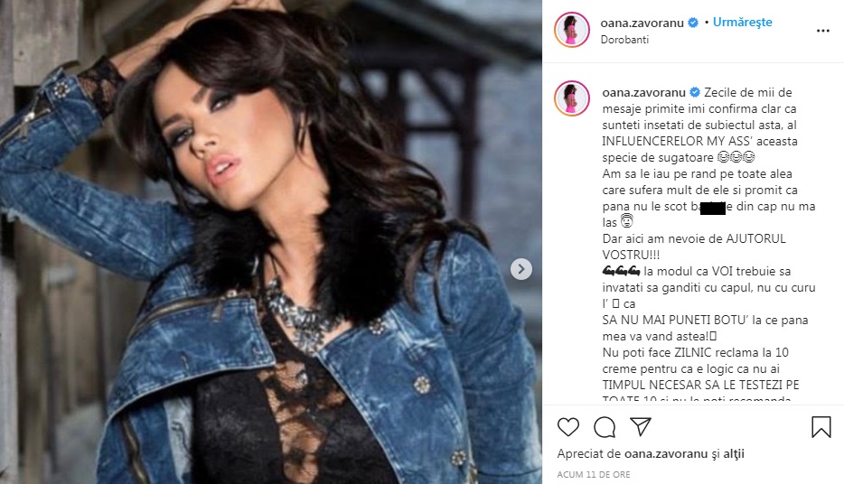Open the alții likes list
This screenshot has height=484, width=844.
(x=734, y=454)
